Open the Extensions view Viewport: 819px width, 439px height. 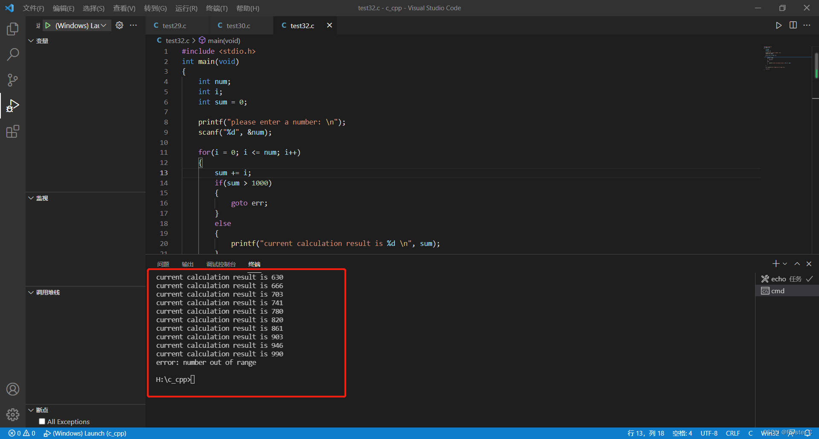(x=13, y=131)
